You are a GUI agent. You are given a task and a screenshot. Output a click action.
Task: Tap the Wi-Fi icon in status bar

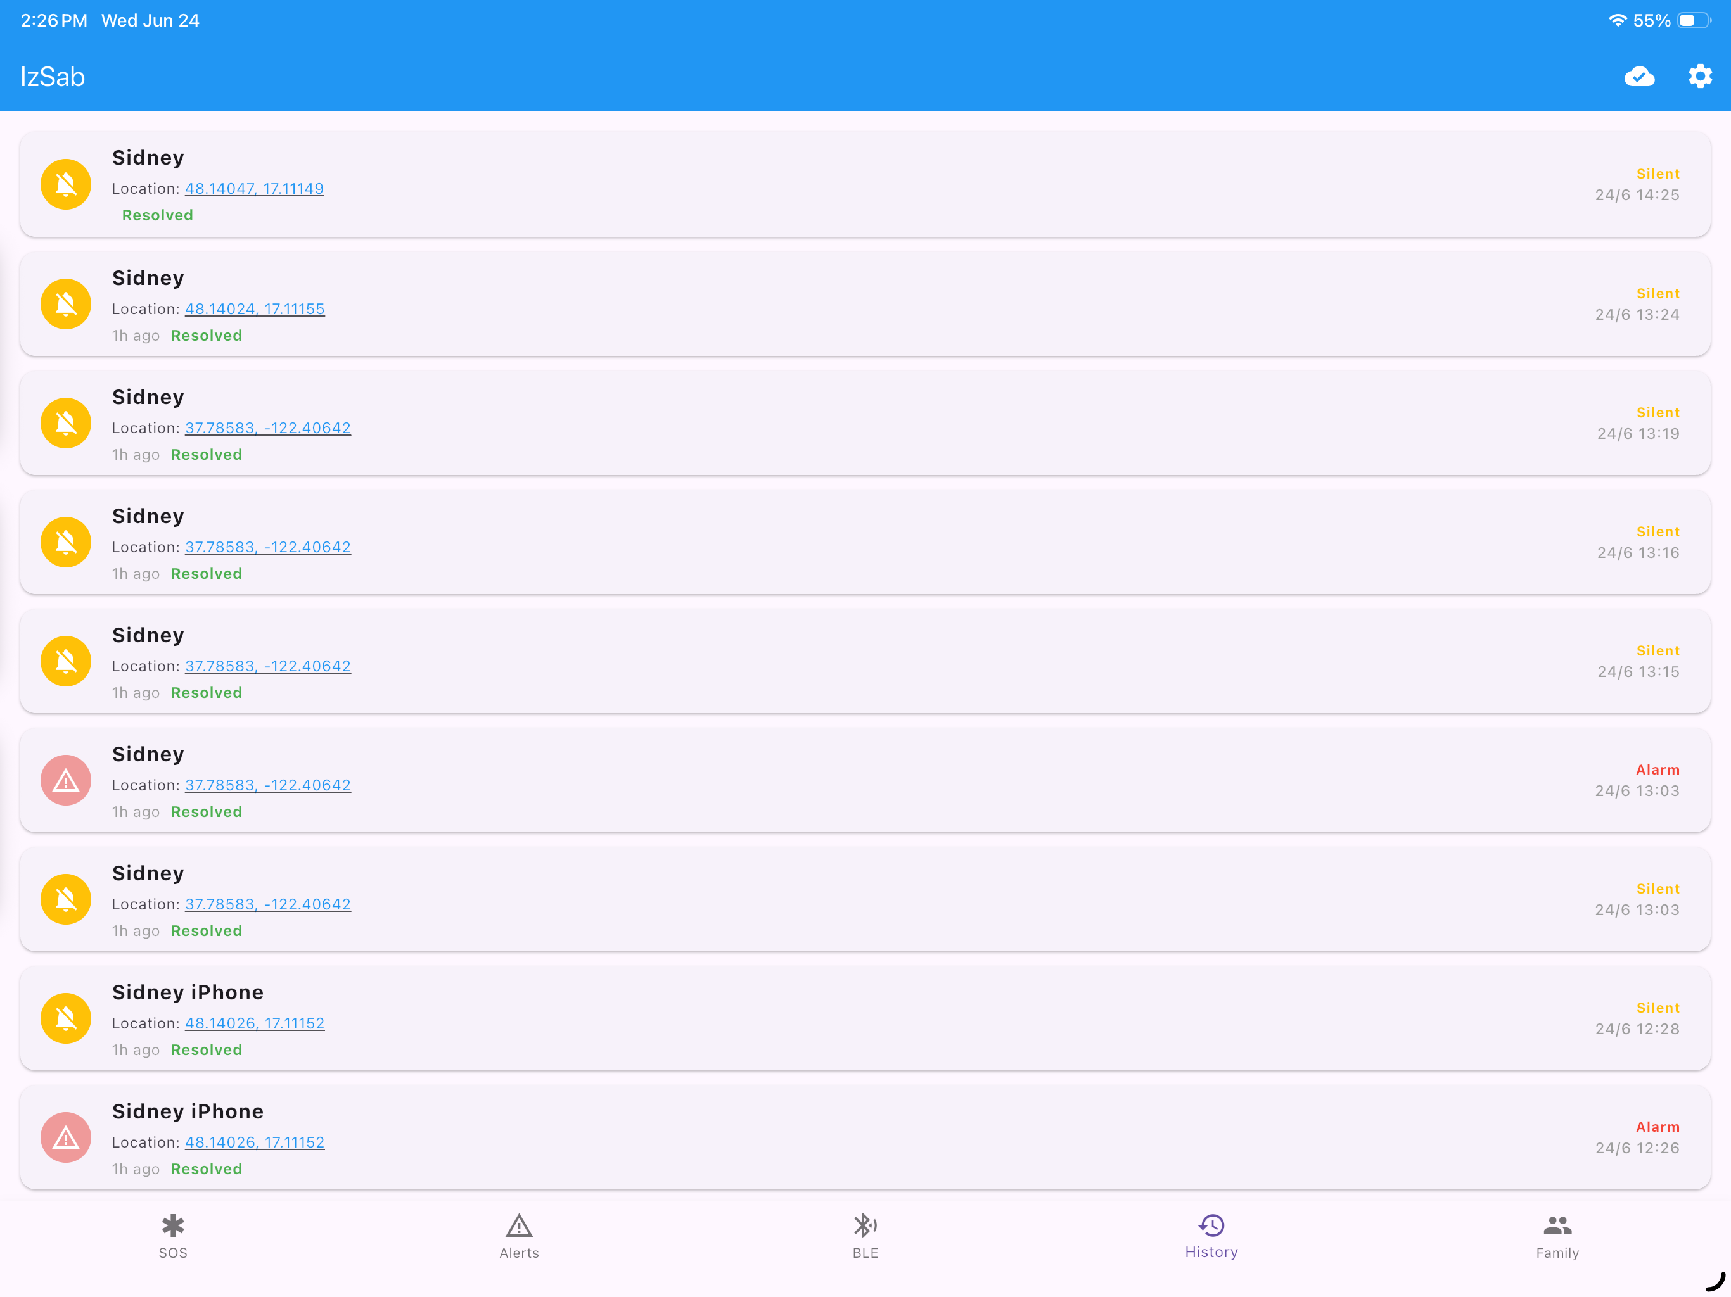click(x=1617, y=20)
